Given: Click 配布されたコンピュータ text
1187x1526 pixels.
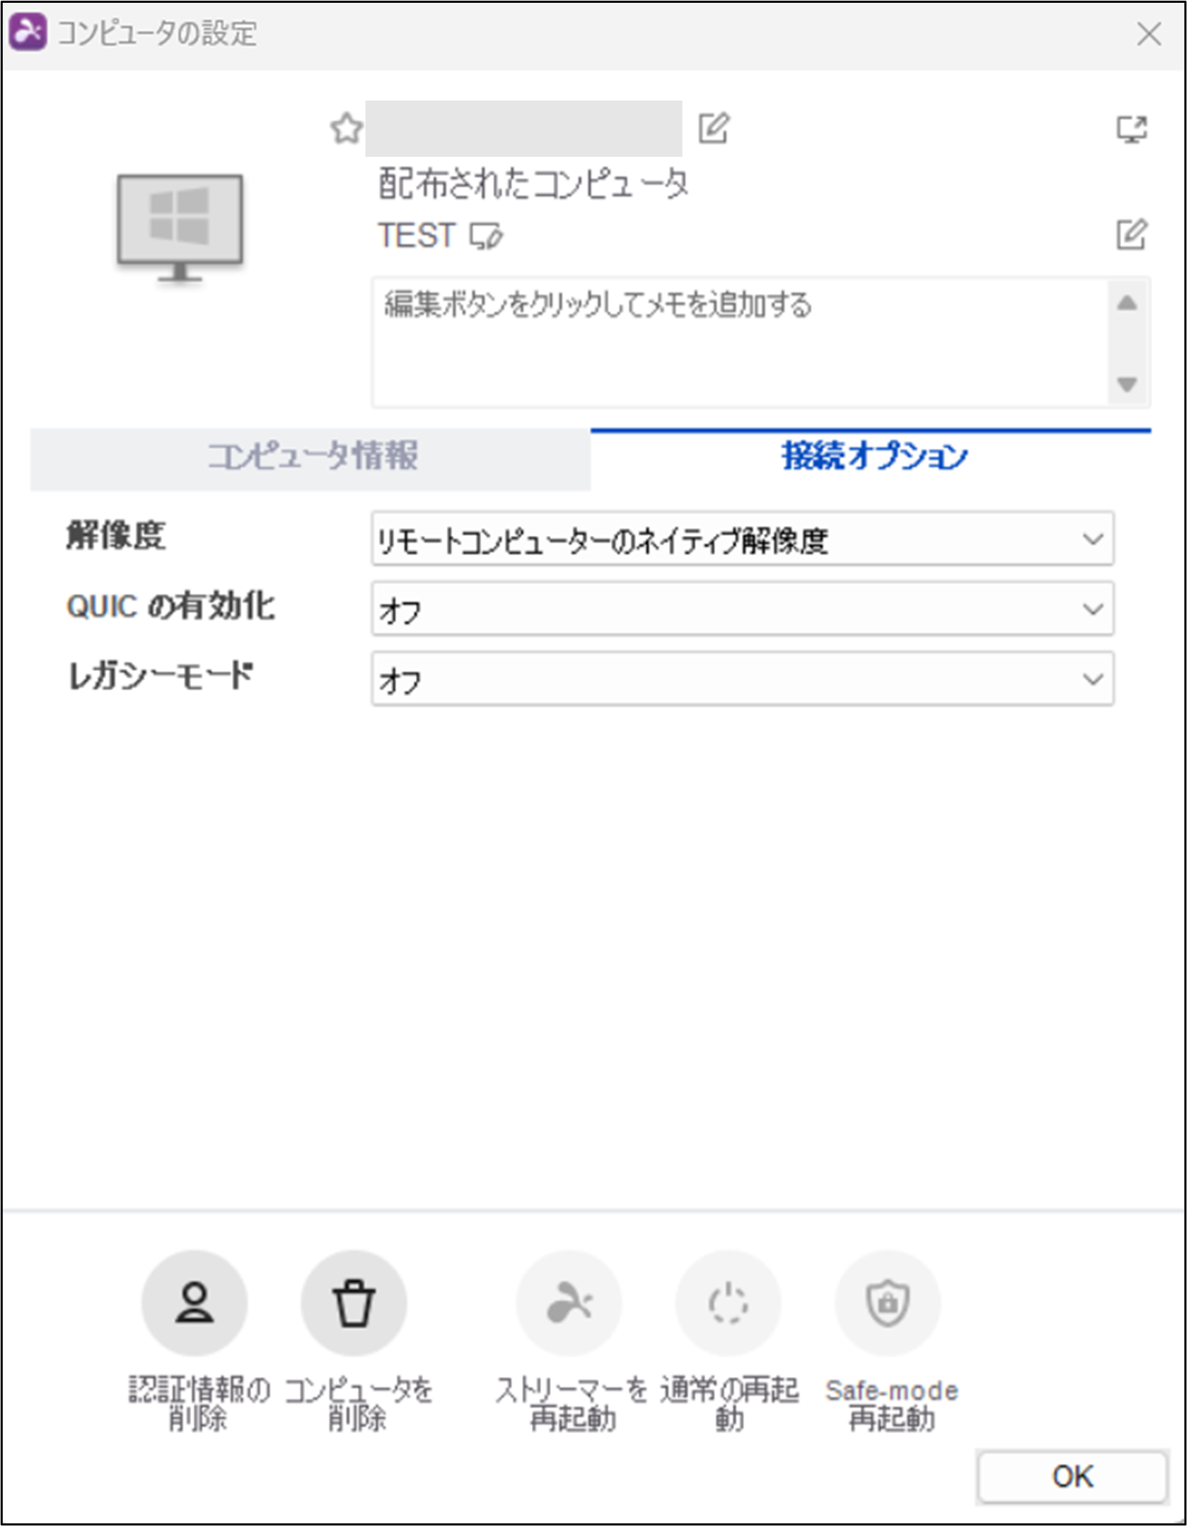Looking at the screenshot, I should [533, 184].
